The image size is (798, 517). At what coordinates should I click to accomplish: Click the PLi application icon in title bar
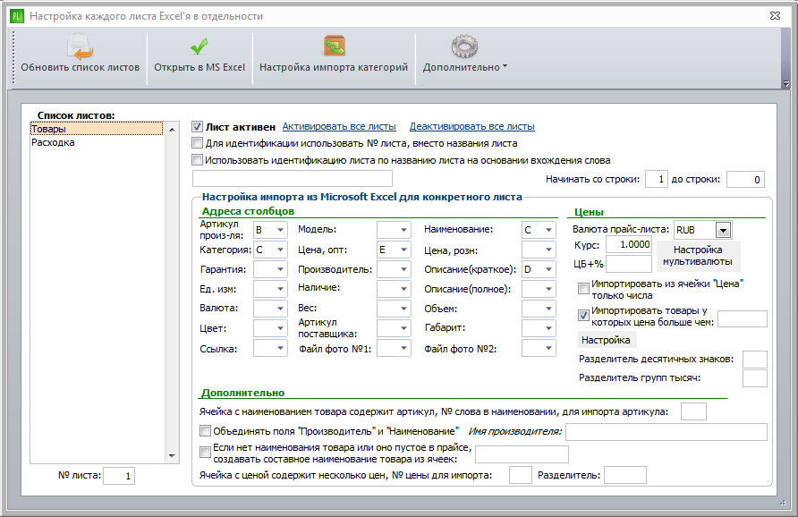pyautogui.click(x=16, y=16)
